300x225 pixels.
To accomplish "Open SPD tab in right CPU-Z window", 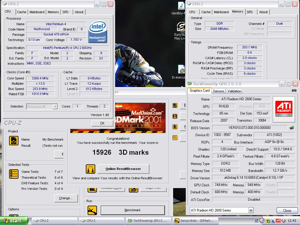I will coord(250,12).
